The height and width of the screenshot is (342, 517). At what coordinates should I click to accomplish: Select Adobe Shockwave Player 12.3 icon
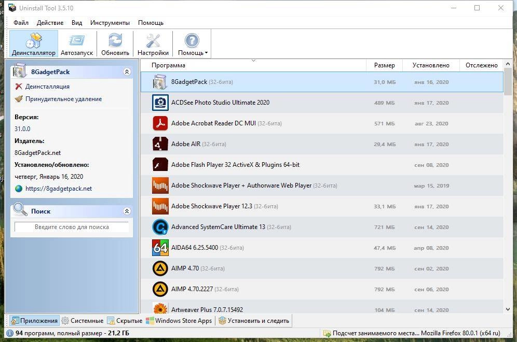[160, 206]
